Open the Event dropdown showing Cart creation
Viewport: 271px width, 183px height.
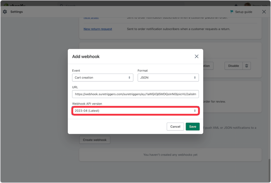click(x=102, y=78)
